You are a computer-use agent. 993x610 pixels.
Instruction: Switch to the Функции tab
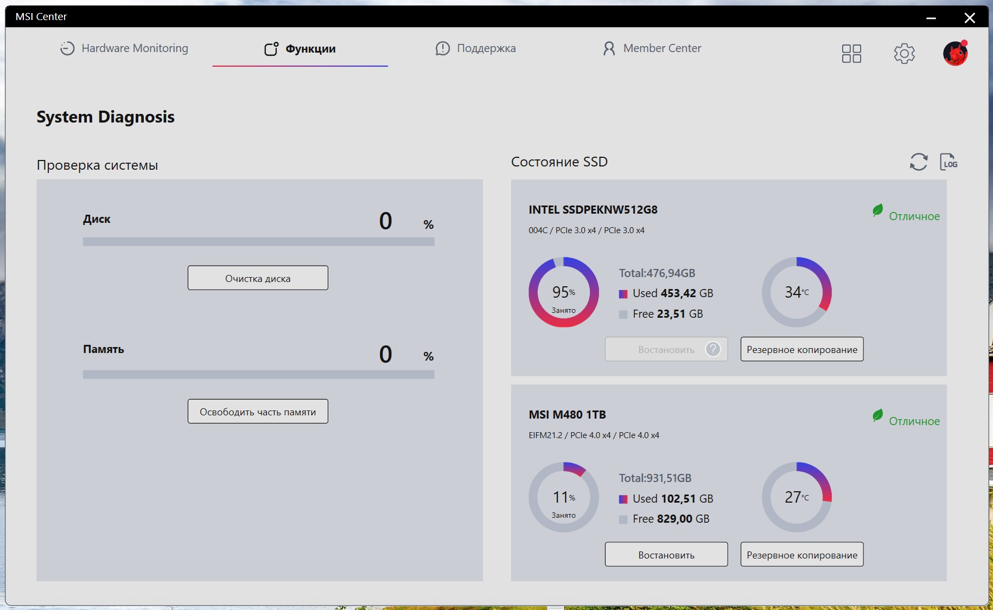coord(300,49)
